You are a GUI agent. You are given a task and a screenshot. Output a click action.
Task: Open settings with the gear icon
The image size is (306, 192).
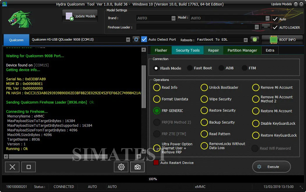tap(121, 167)
